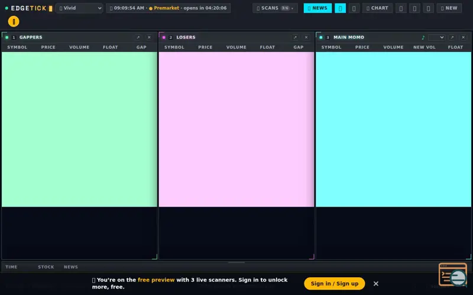Sort Losers by FLOAT column
The image size is (473, 295).
[x=268, y=47]
